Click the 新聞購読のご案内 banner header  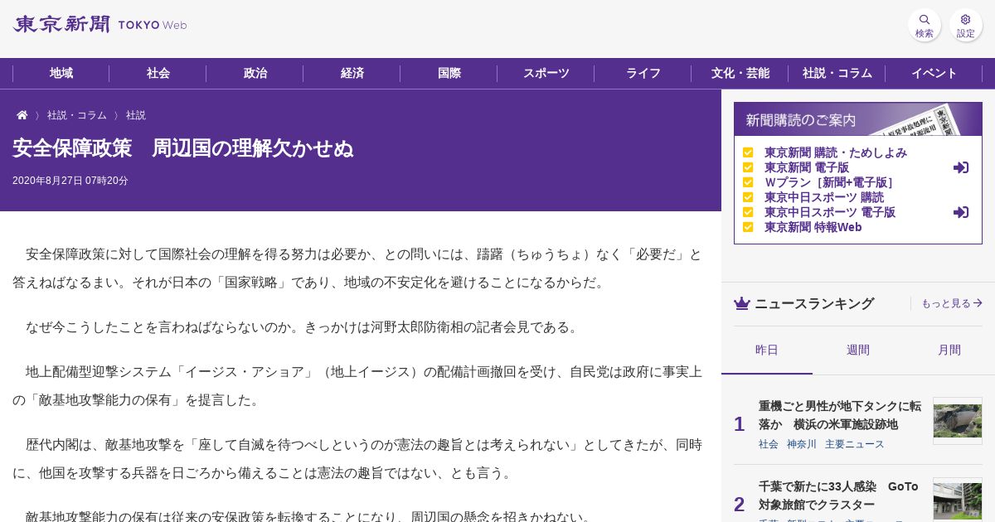point(858,119)
